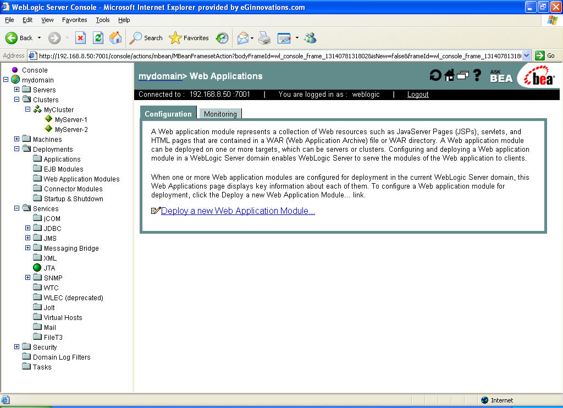This screenshot has width=563, height=408.
Task: Click the address URL input field
Action: coord(279,56)
